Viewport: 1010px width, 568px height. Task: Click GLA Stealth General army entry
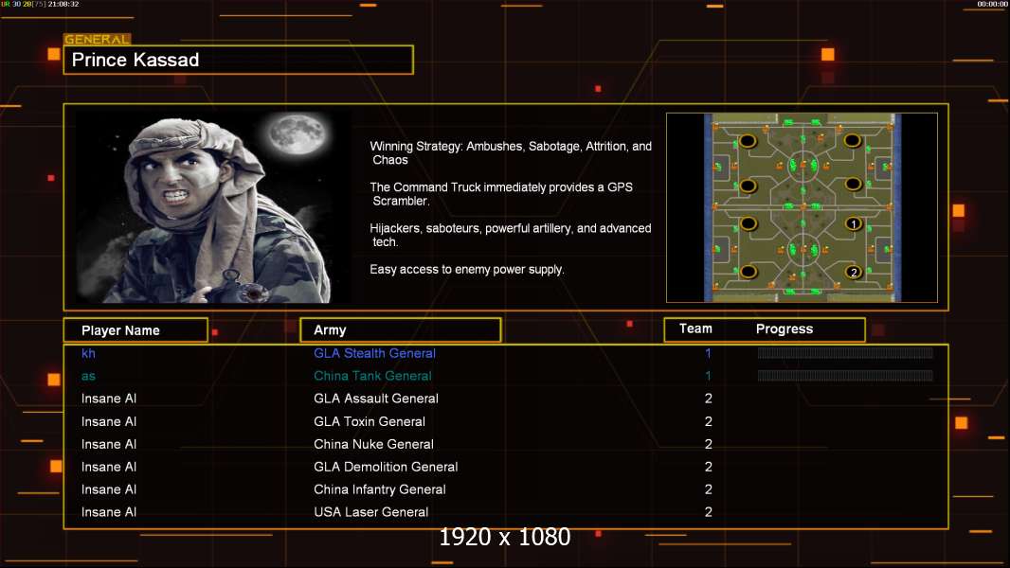[x=374, y=353]
